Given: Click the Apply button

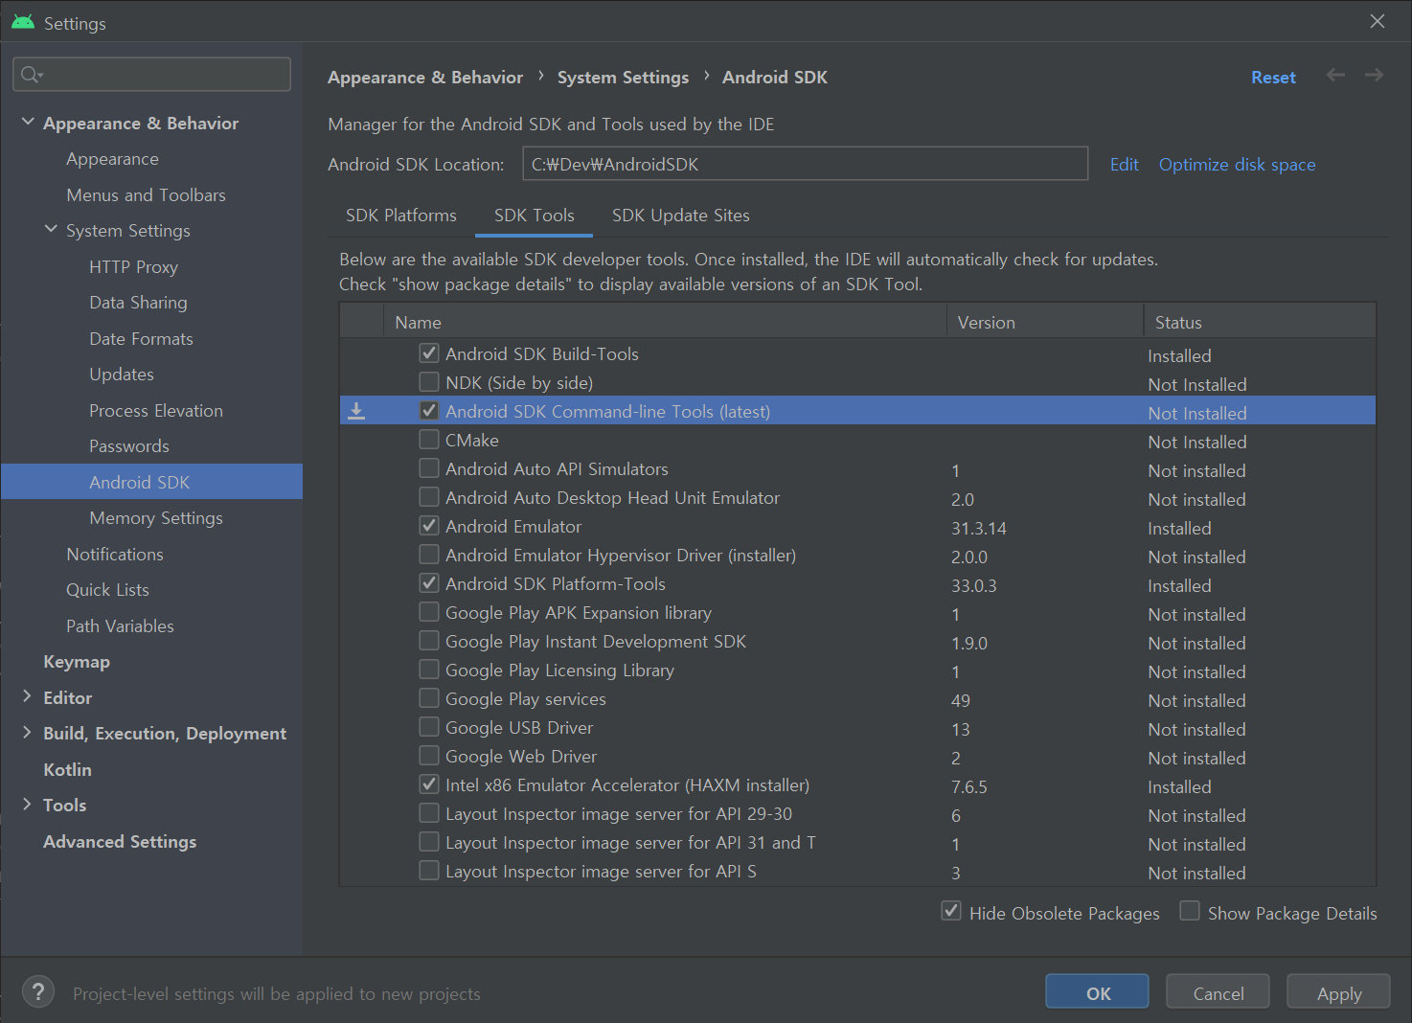Looking at the screenshot, I should point(1338,992).
